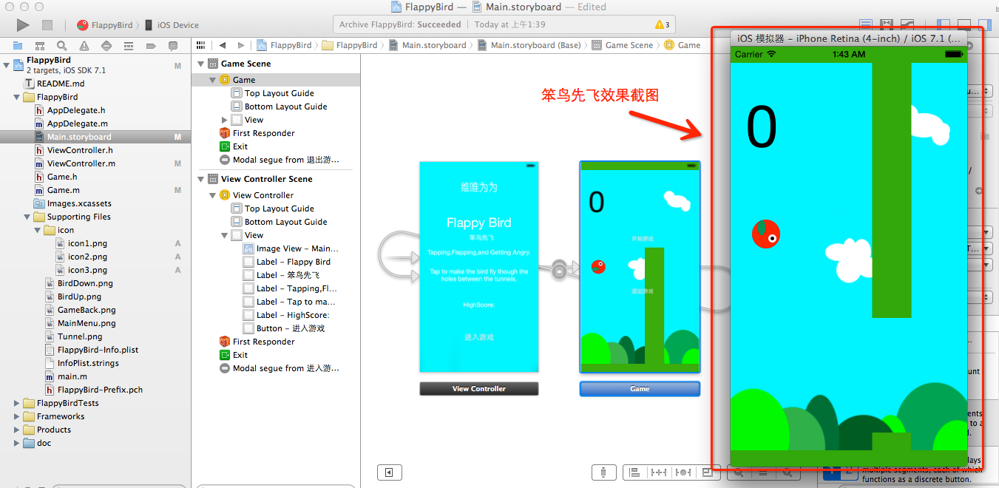Viewport: 999px width, 488px height.
Task: Go back with the jump bar left arrow
Action: pos(222,45)
